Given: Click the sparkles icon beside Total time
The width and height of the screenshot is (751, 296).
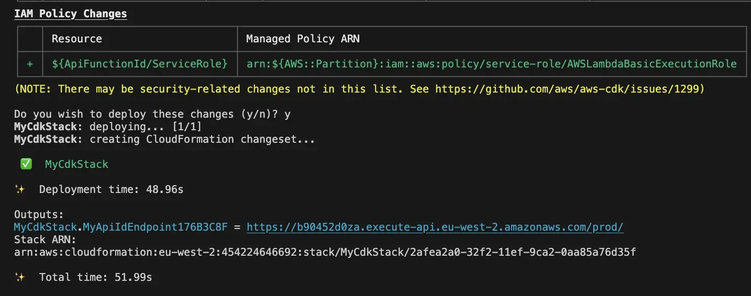Looking at the screenshot, I should 20,277.
